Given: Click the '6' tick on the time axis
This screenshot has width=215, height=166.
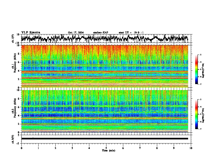Looking at the screenshot, I should click(x=123, y=148).
